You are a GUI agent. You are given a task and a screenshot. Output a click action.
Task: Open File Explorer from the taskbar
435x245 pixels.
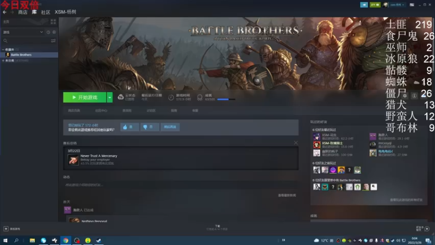pyautogui.click(x=32, y=241)
